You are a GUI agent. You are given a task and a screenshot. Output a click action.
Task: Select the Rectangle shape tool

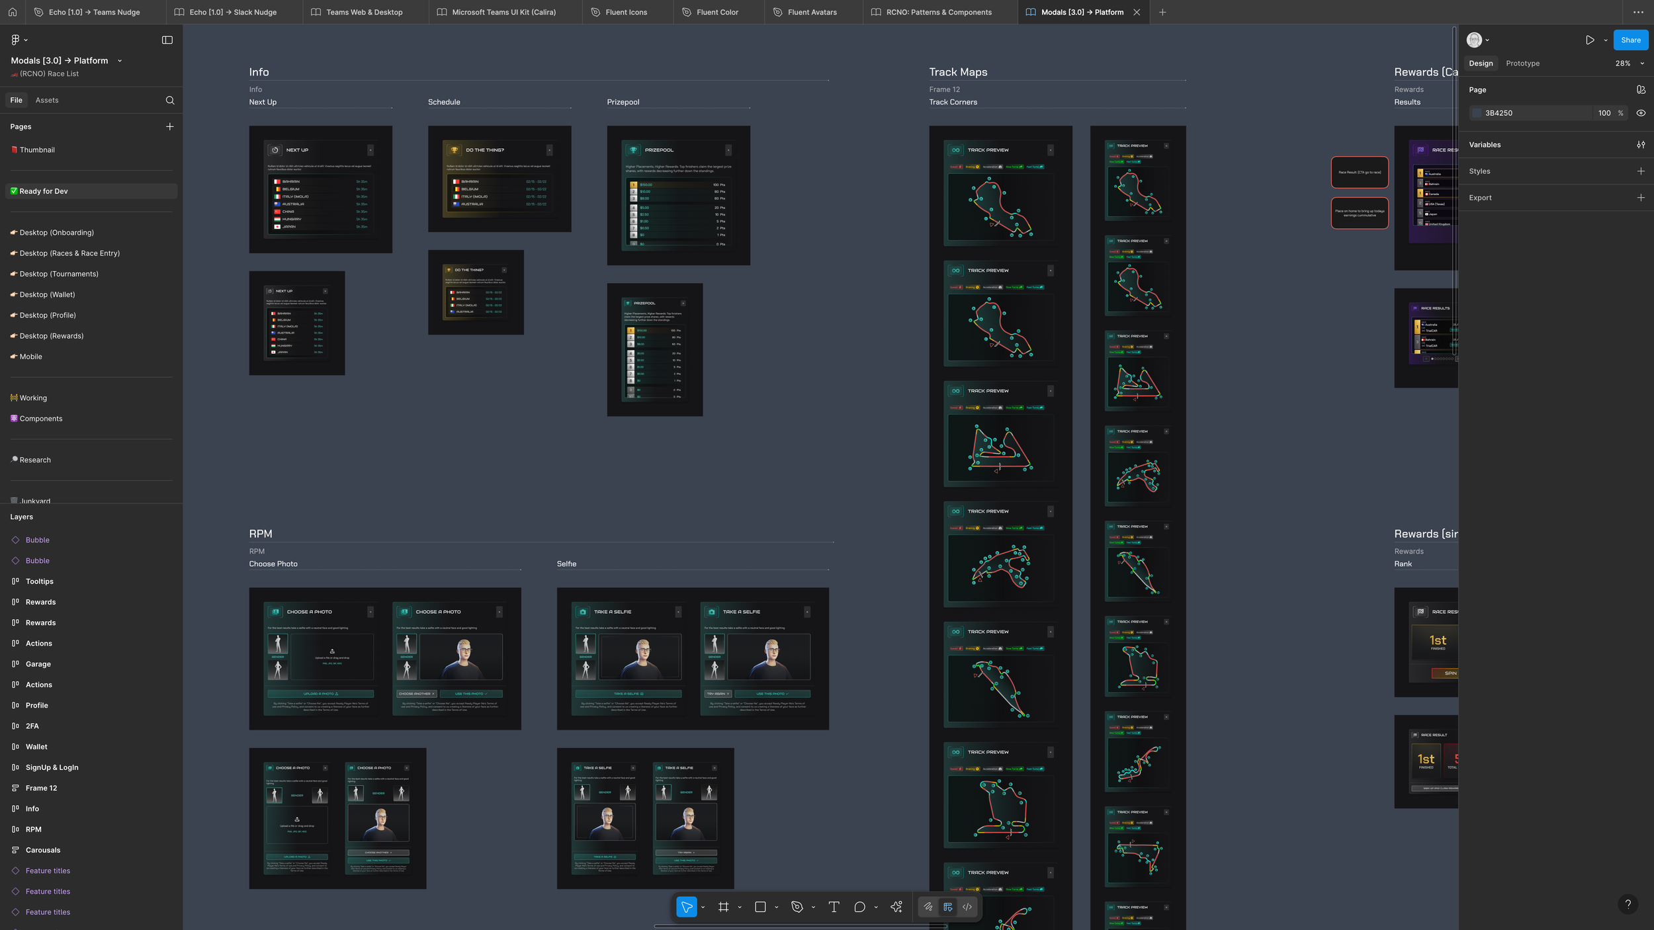pyautogui.click(x=760, y=907)
